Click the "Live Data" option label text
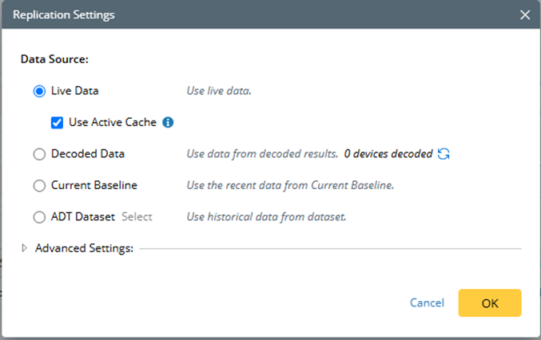The image size is (541, 340). (x=75, y=91)
